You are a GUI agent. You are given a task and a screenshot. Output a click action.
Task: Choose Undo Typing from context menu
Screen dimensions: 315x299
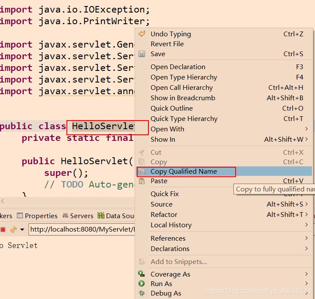224,34
